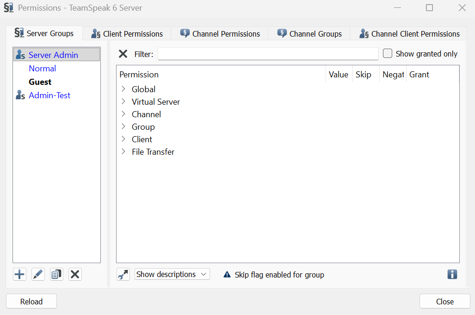
Task: Click the skip flag warning triangle icon
Action: [227, 275]
